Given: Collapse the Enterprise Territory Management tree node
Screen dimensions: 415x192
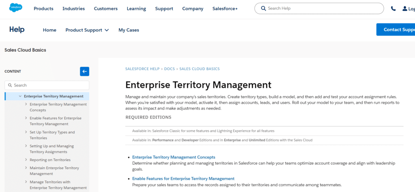Looking at the screenshot, I should [20, 97].
